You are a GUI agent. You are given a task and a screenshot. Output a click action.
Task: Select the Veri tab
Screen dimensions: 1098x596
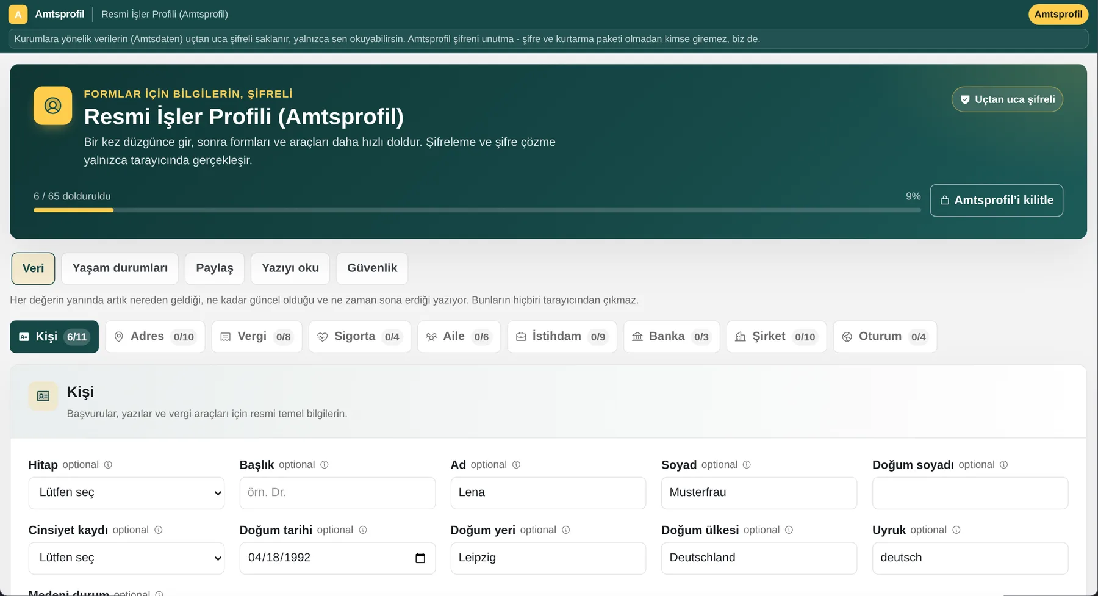point(33,268)
